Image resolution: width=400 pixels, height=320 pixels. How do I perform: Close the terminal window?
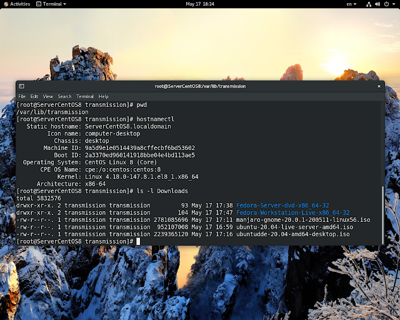[379, 86]
